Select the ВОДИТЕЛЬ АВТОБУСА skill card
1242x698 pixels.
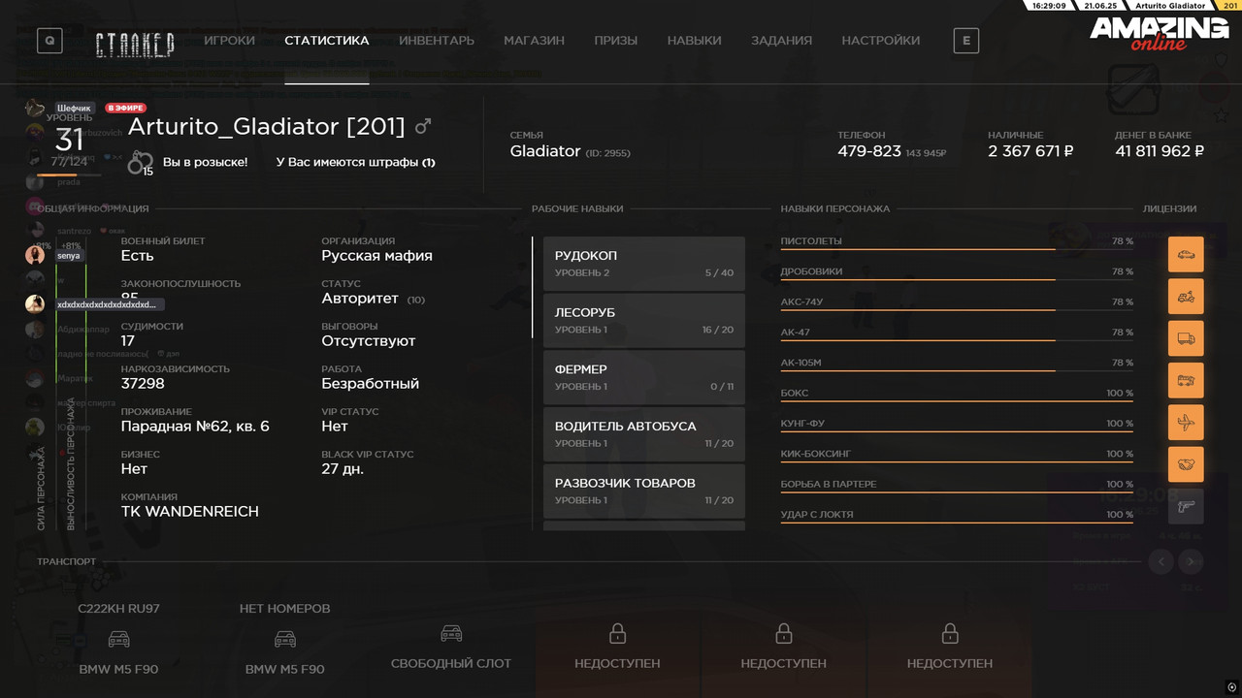click(644, 434)
